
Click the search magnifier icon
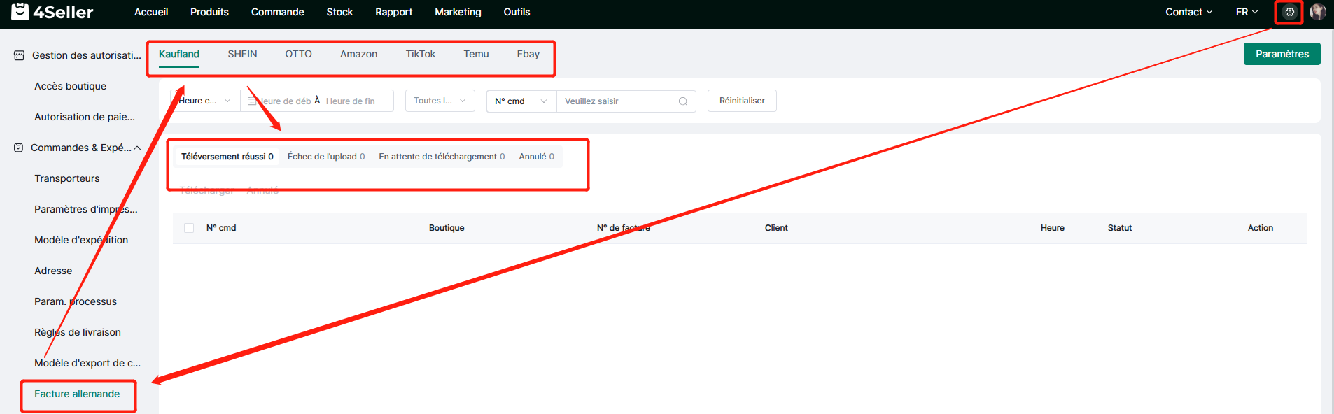click(x=682, y=101)
